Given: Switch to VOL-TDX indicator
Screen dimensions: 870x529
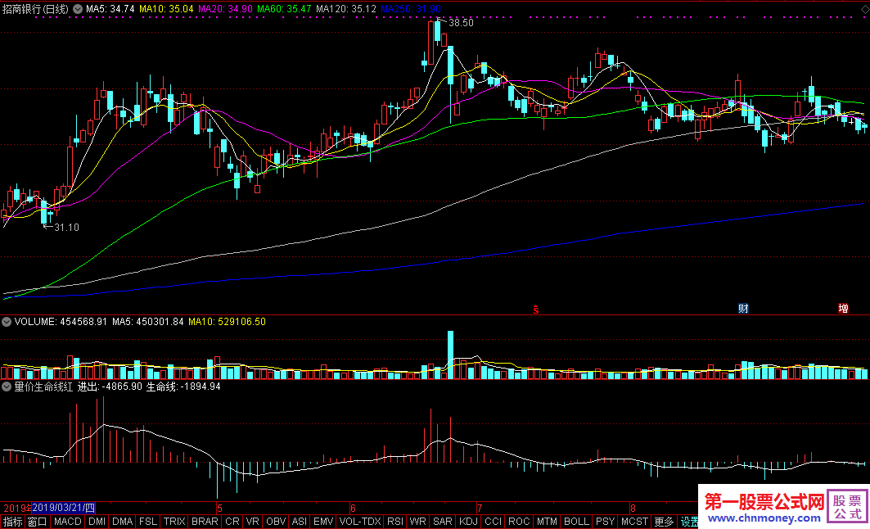Looking at the screenshot, I should tap(360, 522).
